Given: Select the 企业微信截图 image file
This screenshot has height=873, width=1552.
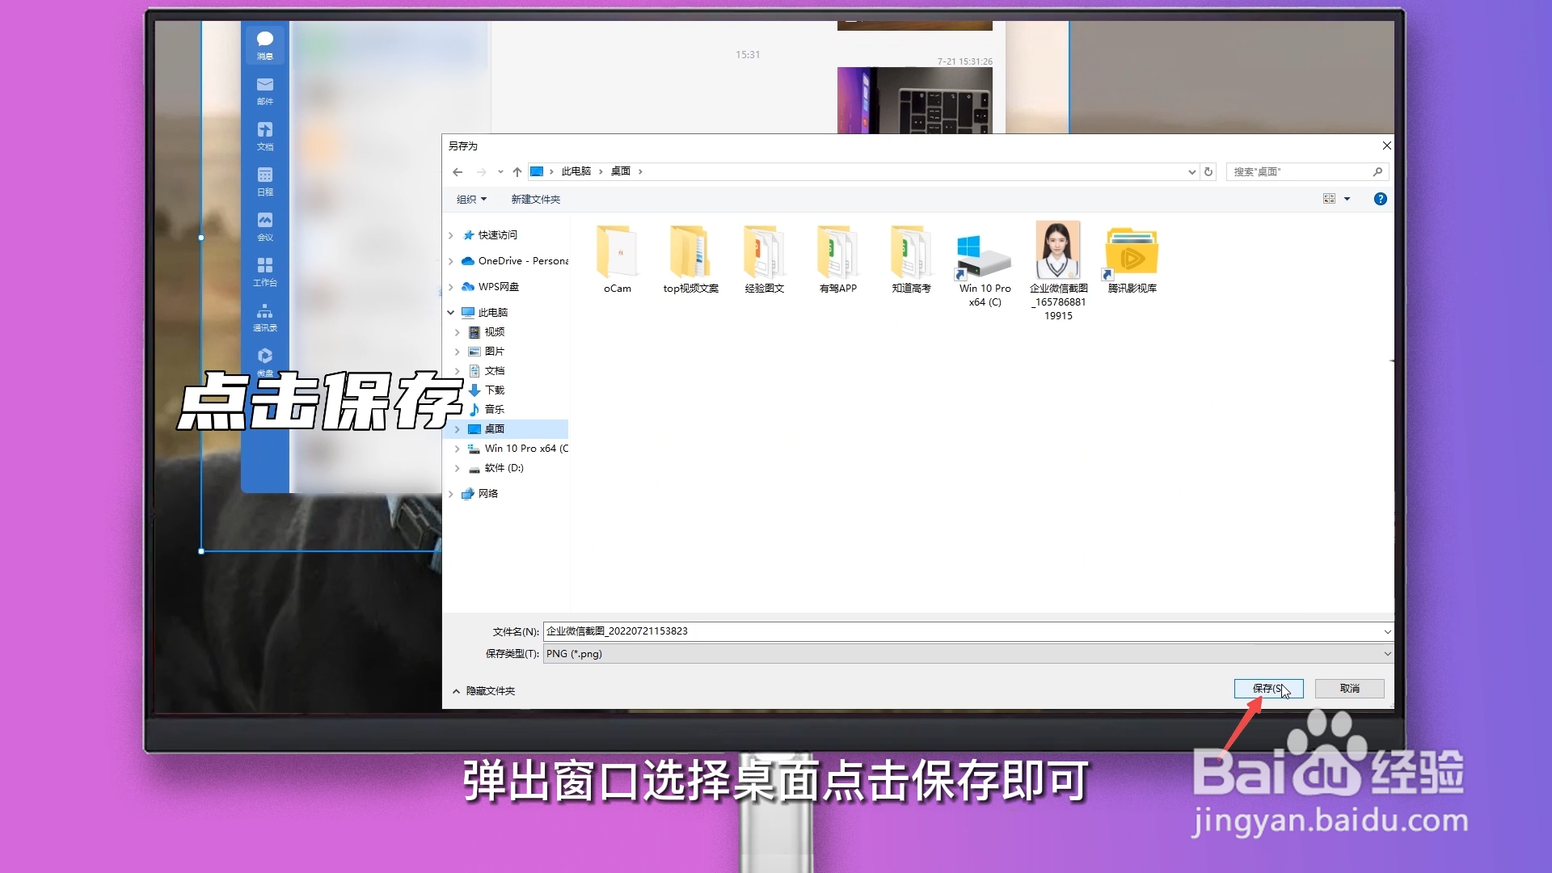Looking at the screenshot, I should [x=1058, y=272].
